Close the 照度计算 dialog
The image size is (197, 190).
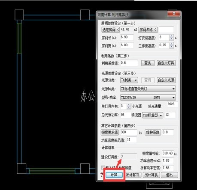(x=174, y=14)
